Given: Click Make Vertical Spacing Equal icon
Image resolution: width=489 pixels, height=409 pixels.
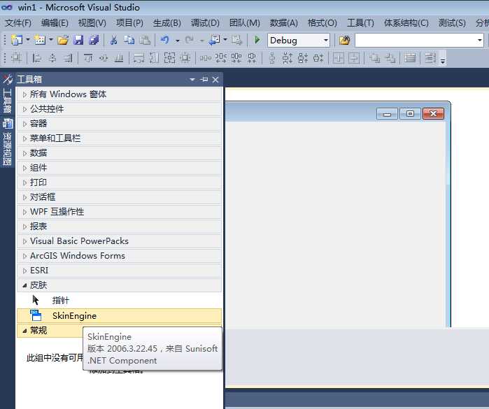Looking at the screenshot, I should click(272, 58).
